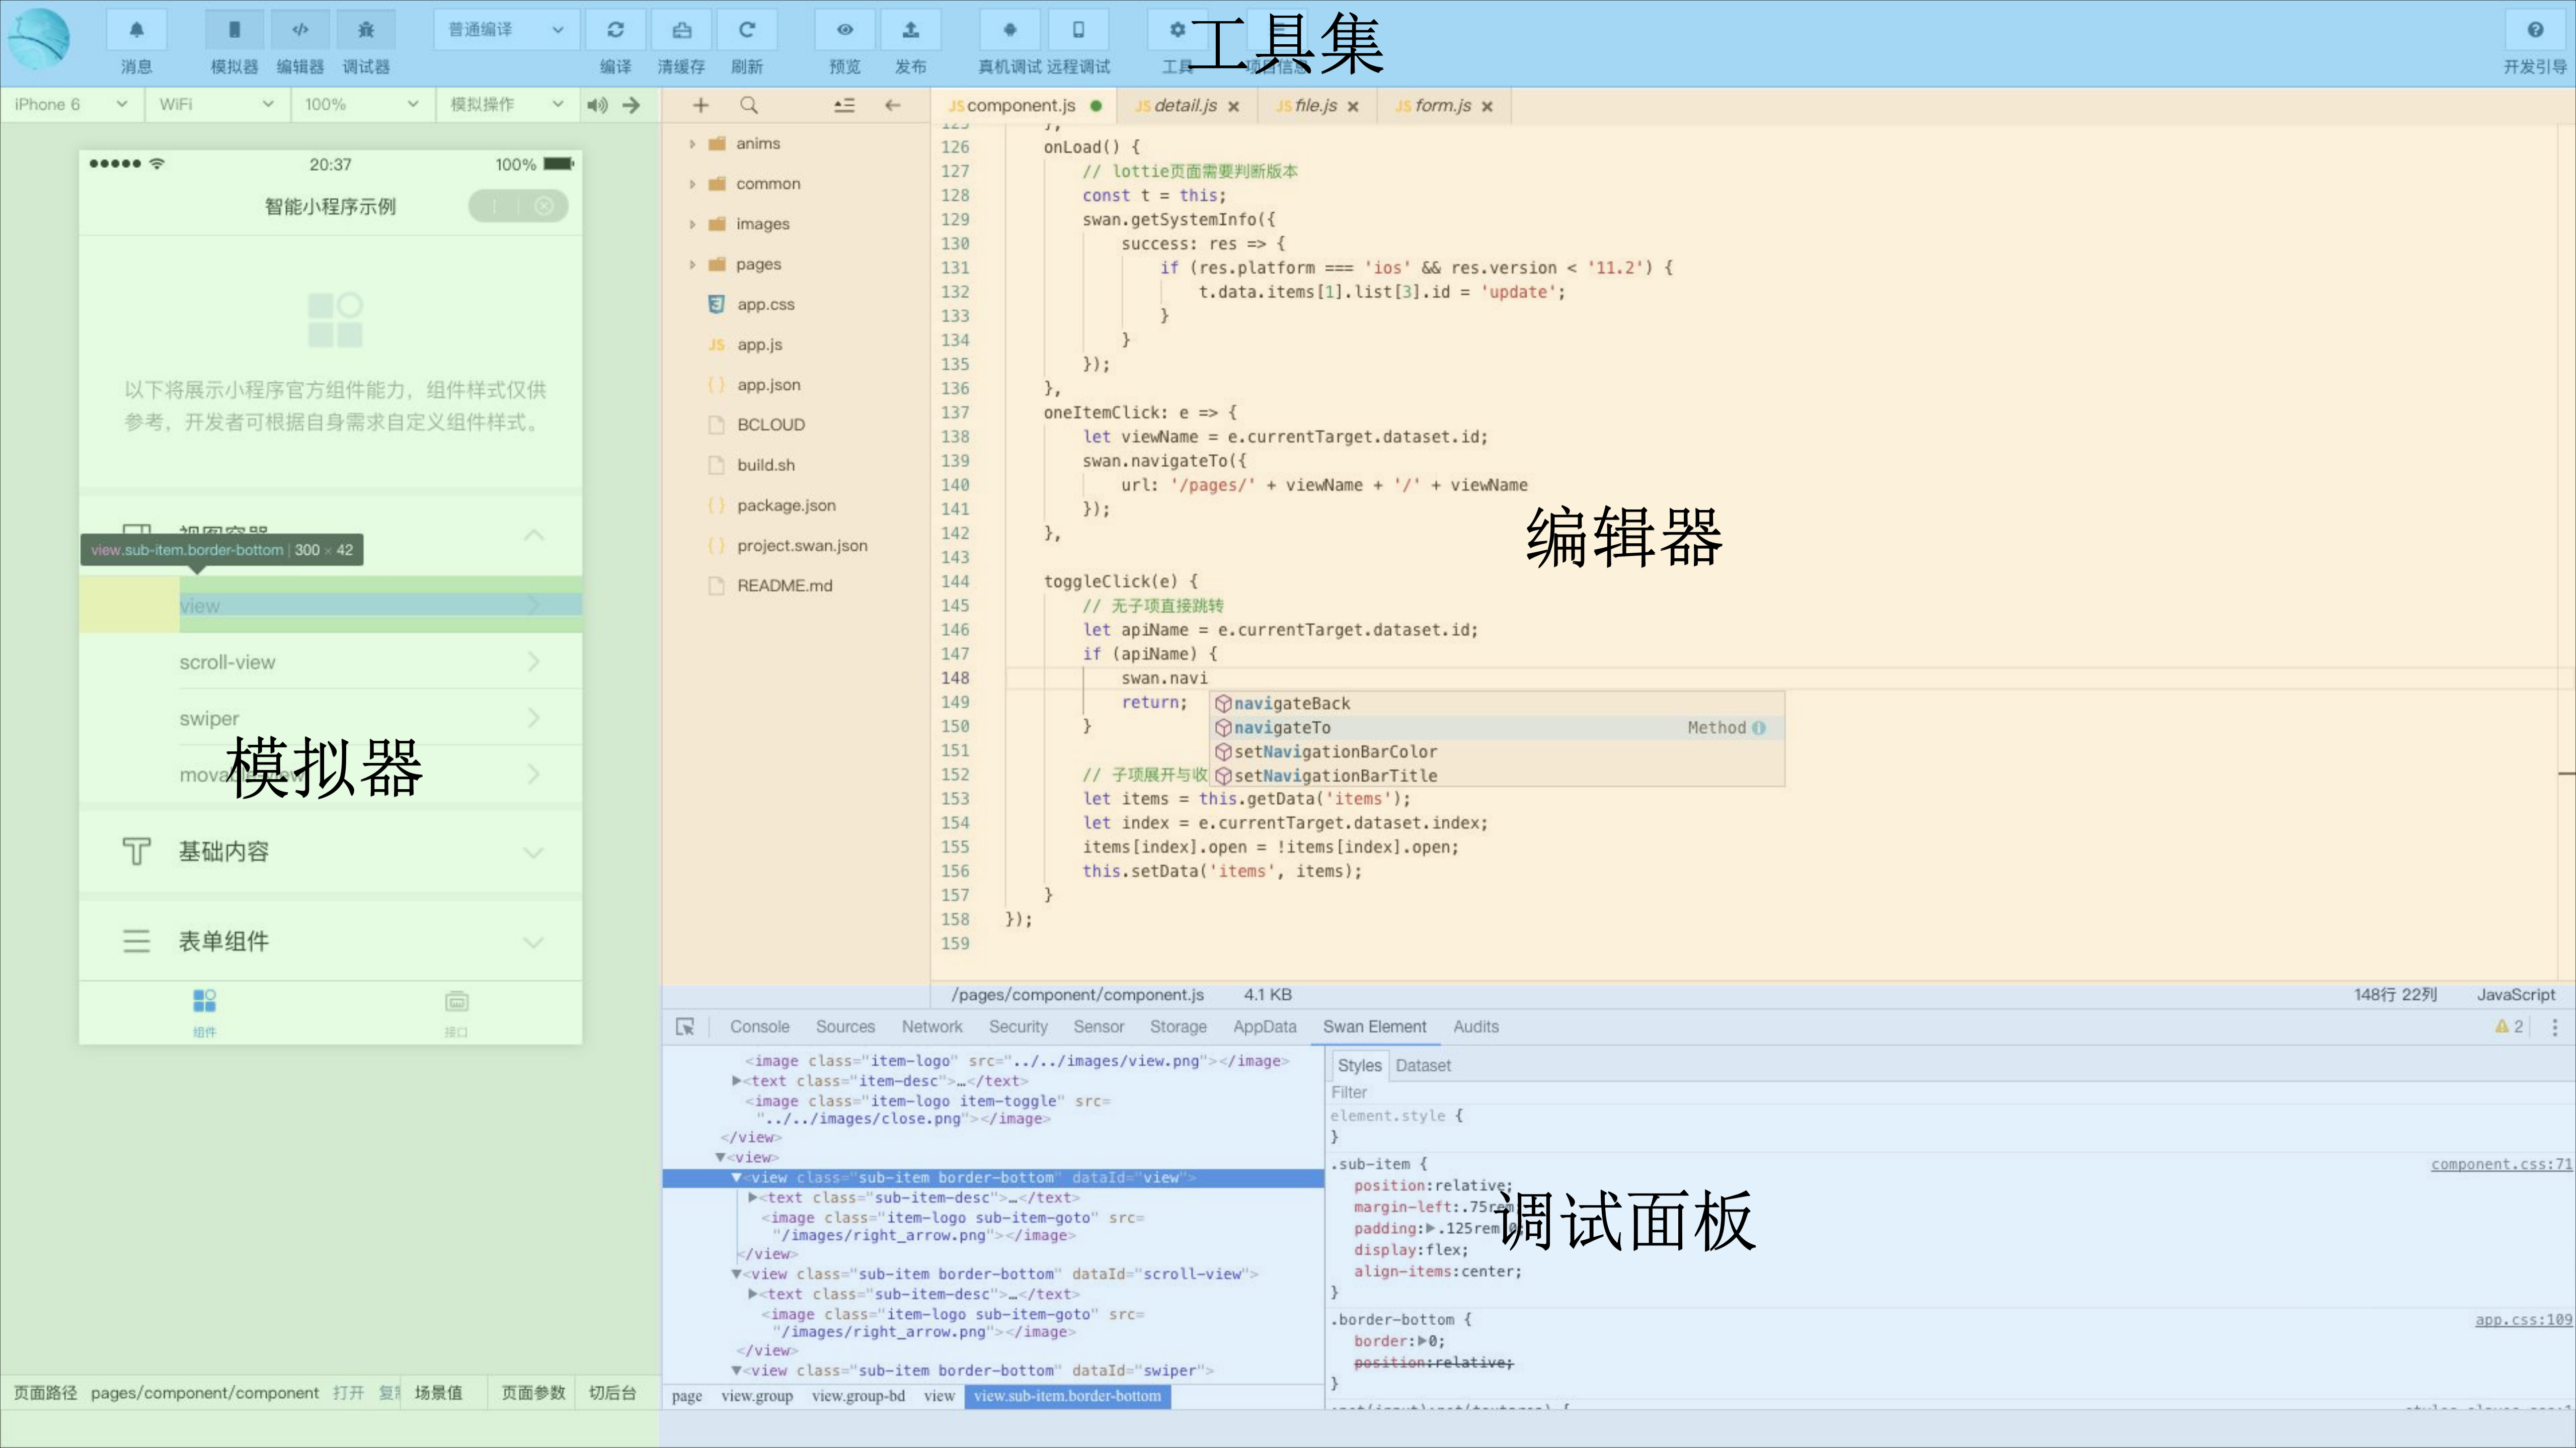The height and width of the screenshot is (1448, 2576).
Task: Click the 打开 button in bottom bar
Action: (x=348, y=1392)
